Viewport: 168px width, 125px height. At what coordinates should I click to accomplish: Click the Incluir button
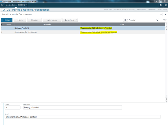[7, 20]
